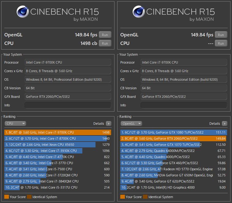Select the Intel Core i5-3317U ranking row
This screenshot has width=232, height=203.
[x=58, y=187]
